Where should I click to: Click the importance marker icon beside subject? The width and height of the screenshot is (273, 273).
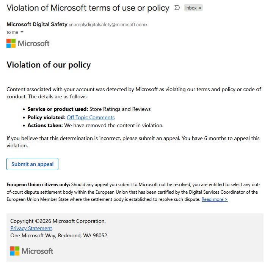point(177,8)
